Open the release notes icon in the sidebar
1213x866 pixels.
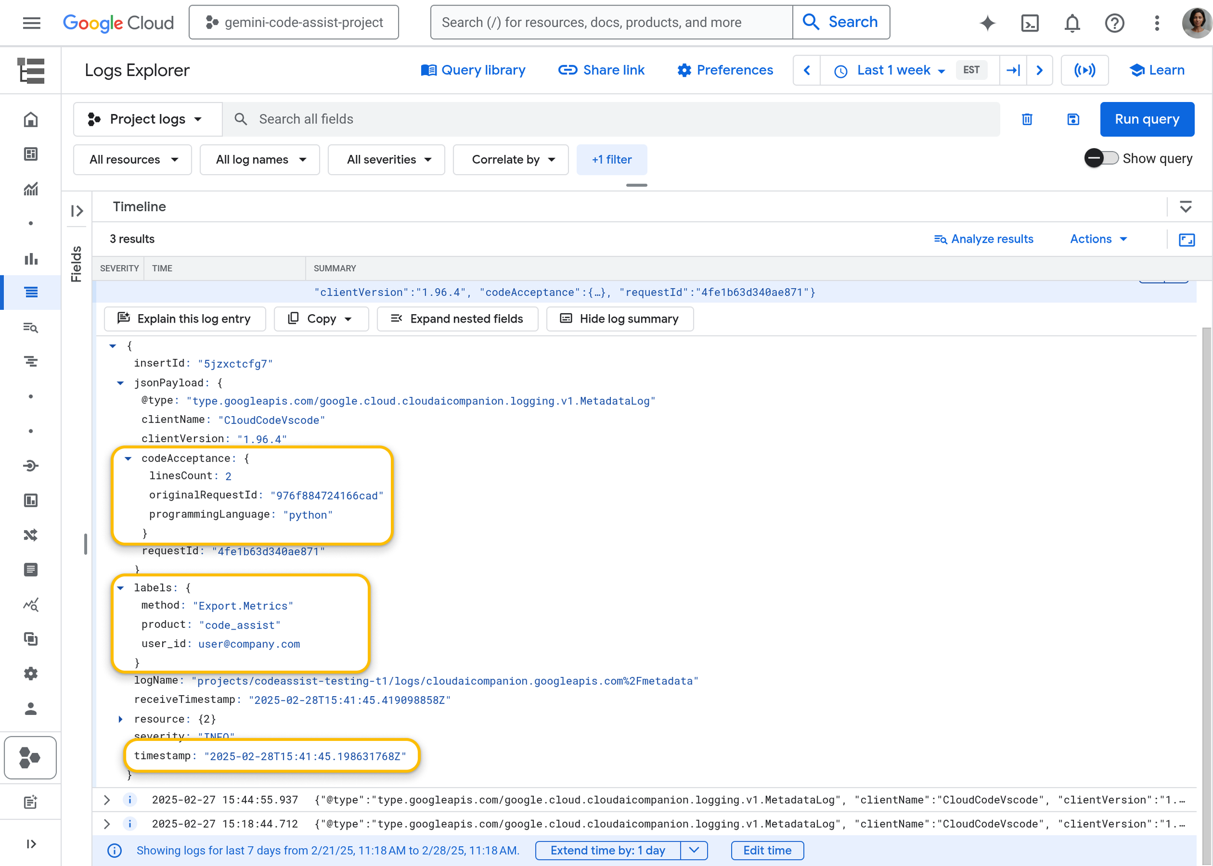tap(31, 802)
